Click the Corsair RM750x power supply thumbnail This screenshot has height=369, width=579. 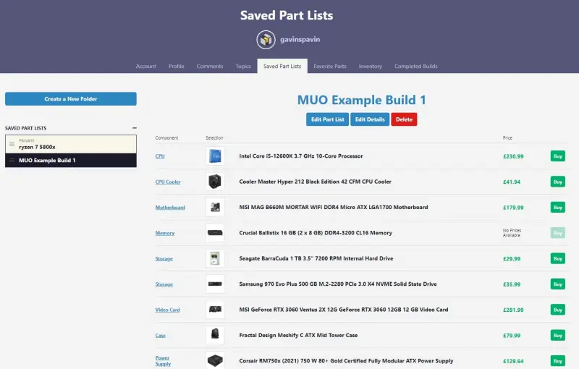click(215, 360)
